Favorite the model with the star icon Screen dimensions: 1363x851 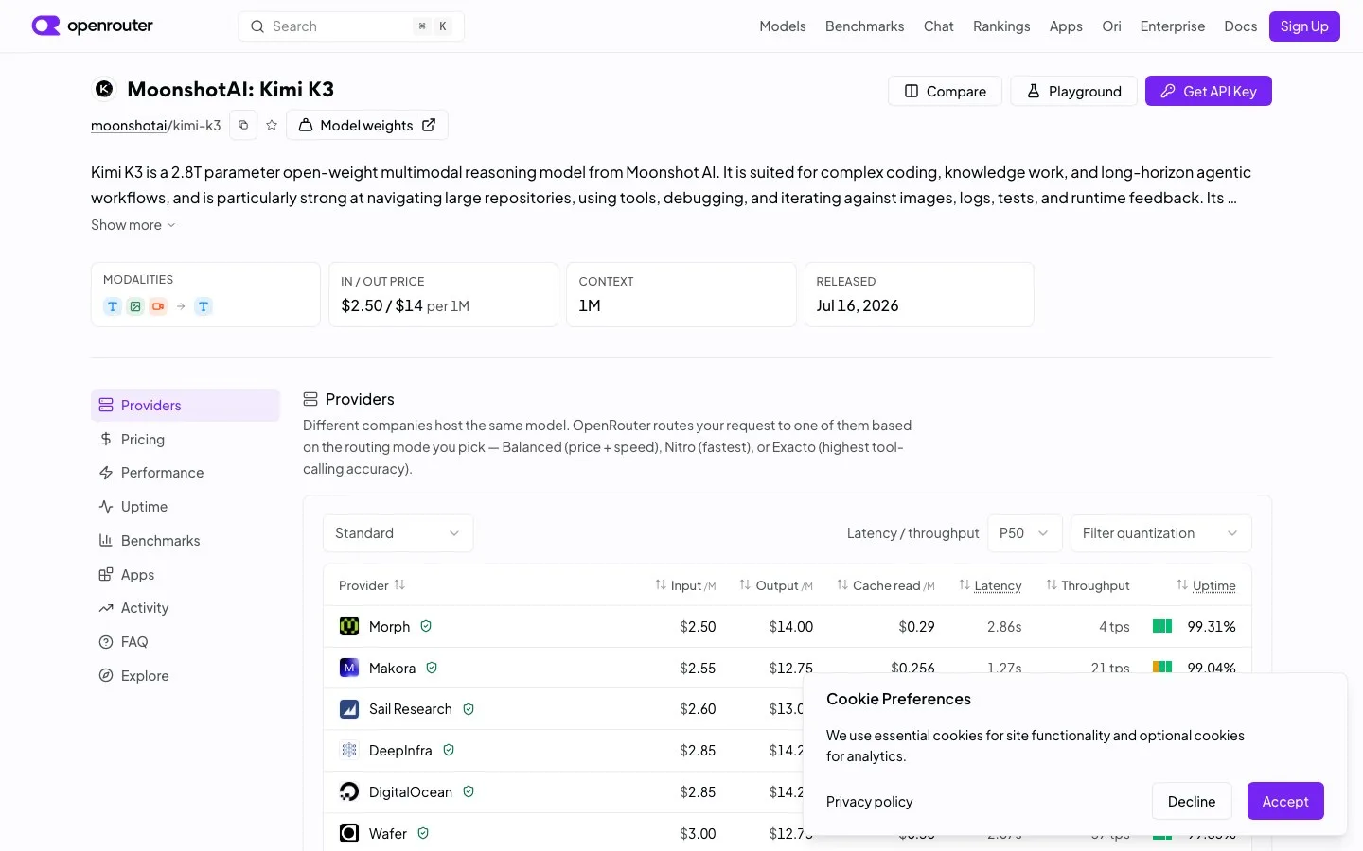272,125
